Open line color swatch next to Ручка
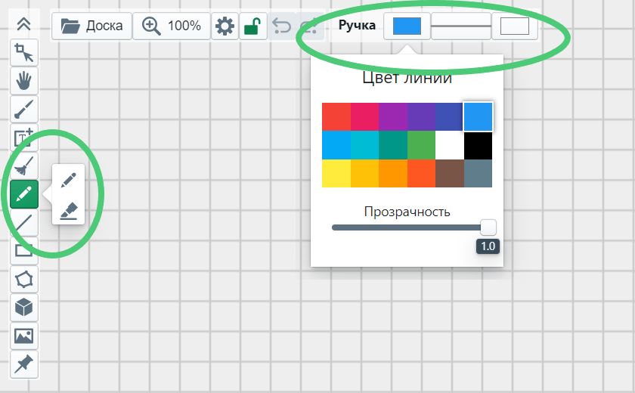 tap(407, 26)
